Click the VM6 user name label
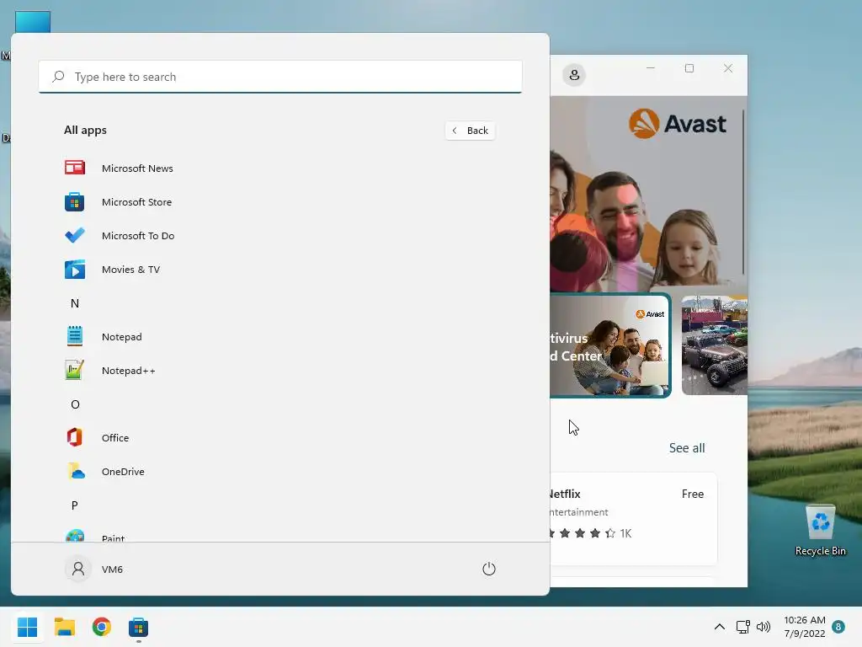This screenshot has width=862, height=647. coord(112,569)
